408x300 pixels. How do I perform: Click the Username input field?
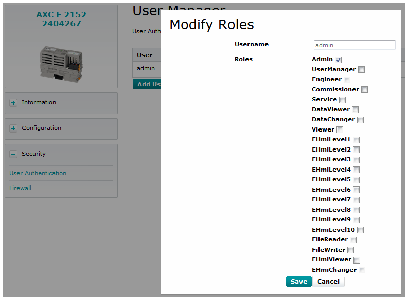(x=354, y=45)
